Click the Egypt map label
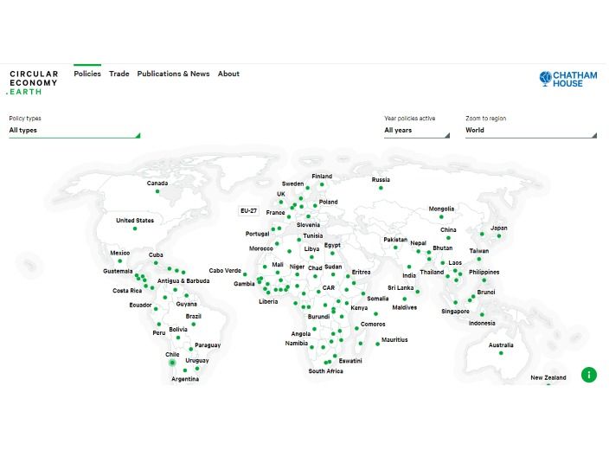The image size is (609, 457). pos(332,245)
